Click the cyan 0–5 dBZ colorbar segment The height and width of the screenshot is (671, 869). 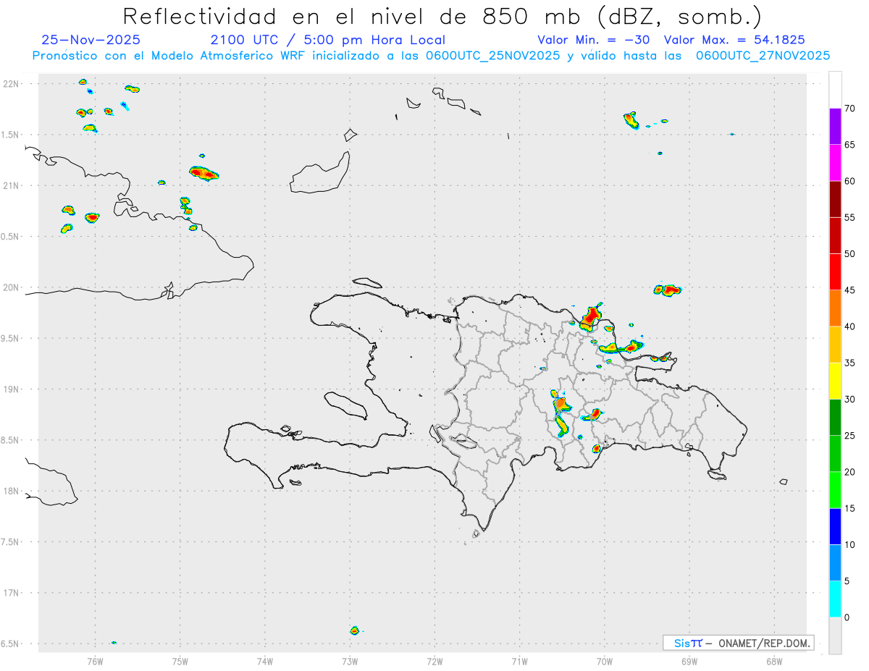point(835,599)
